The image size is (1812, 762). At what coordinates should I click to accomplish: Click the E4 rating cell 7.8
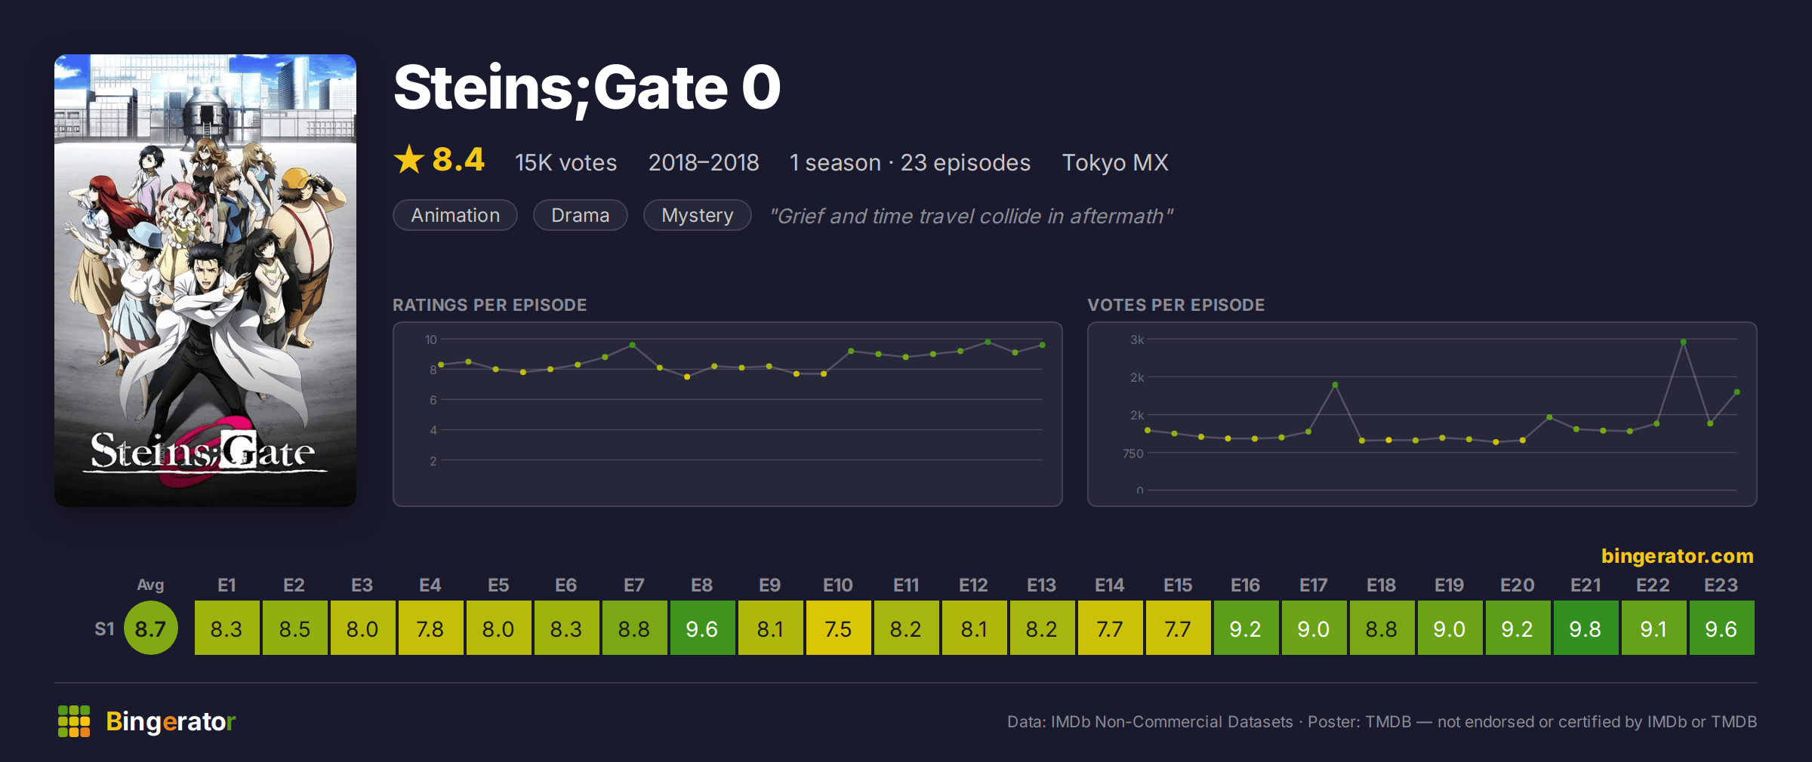430,628
